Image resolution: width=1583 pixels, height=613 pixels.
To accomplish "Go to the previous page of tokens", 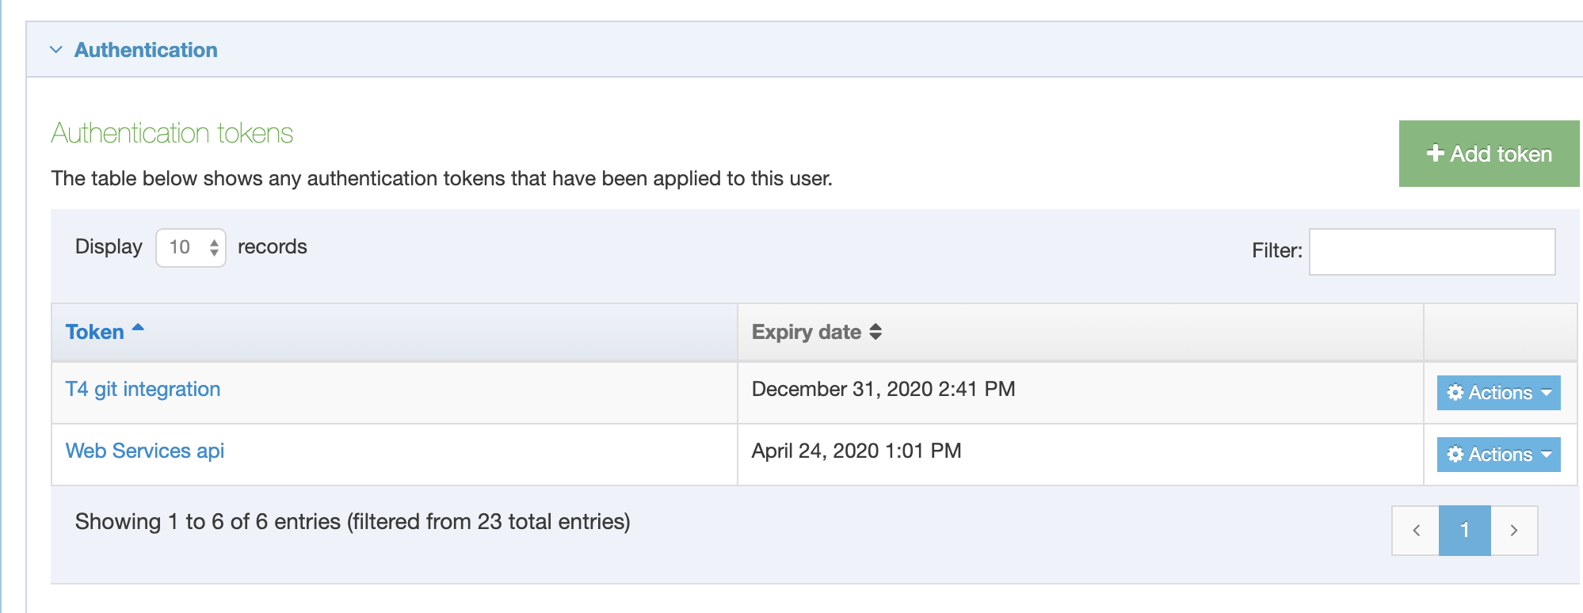I will point(1416,531).
